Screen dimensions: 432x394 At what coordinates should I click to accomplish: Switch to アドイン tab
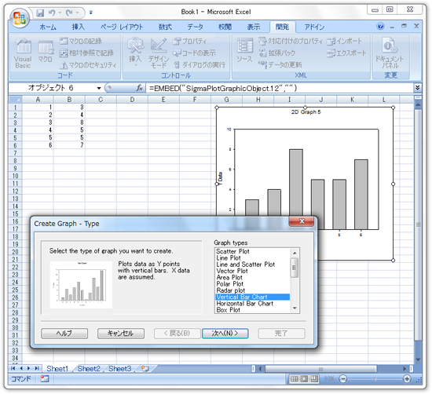tap(315, 27)
